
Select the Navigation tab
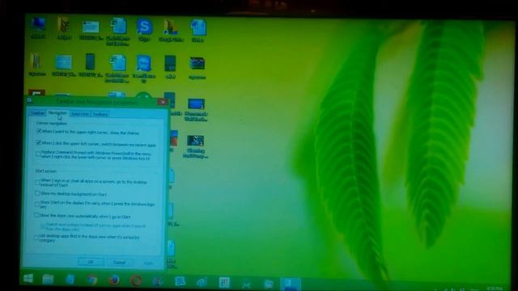57,113
